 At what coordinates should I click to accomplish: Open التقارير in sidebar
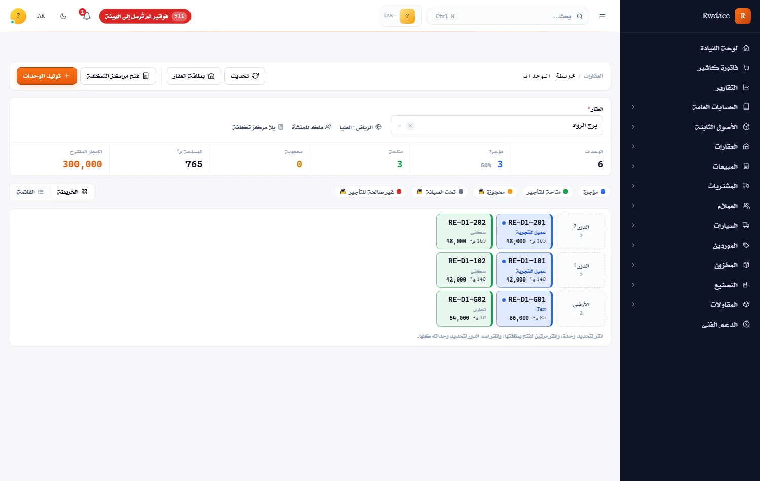(x=690, y=88)
